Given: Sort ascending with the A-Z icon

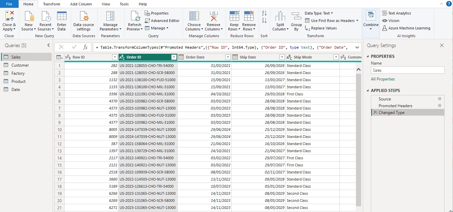Looking at the screenshot, I should pos(265,13).
